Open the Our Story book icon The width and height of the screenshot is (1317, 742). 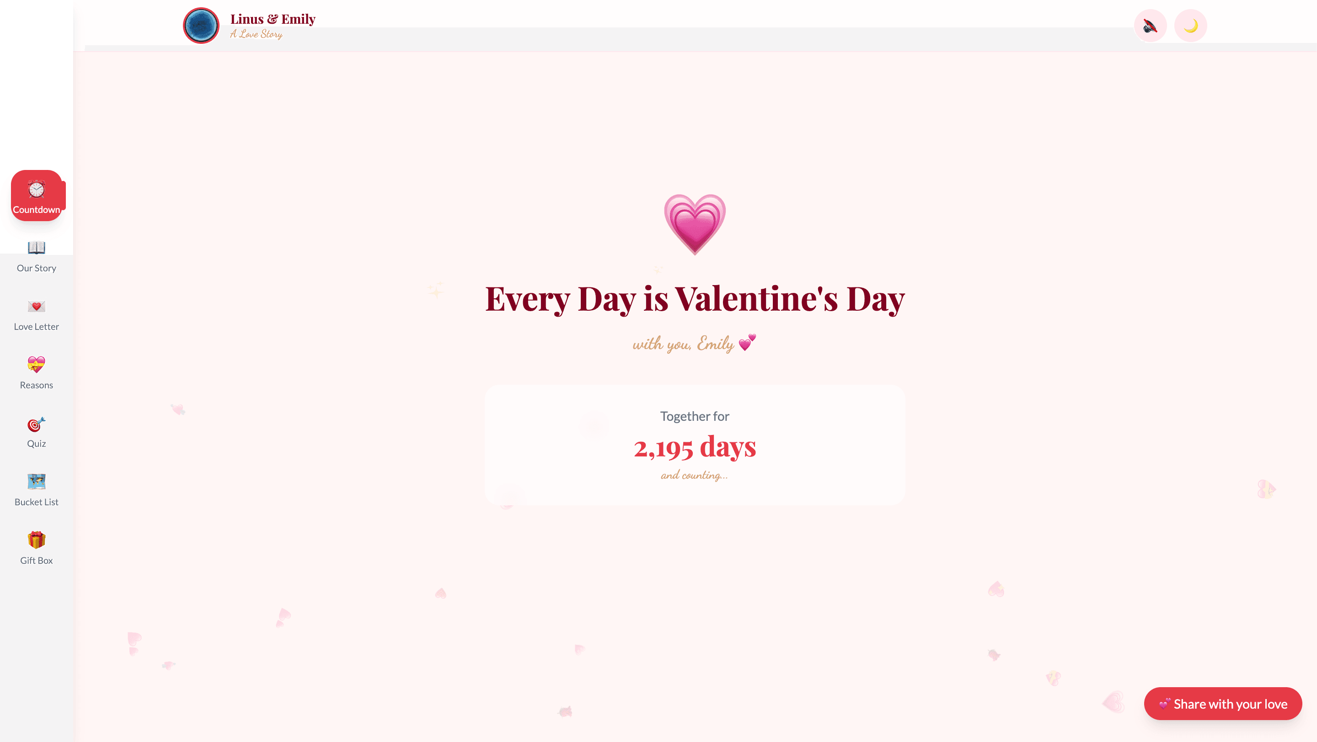coord(36,248)
